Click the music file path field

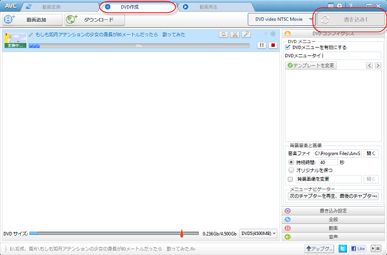coord(337,153)
